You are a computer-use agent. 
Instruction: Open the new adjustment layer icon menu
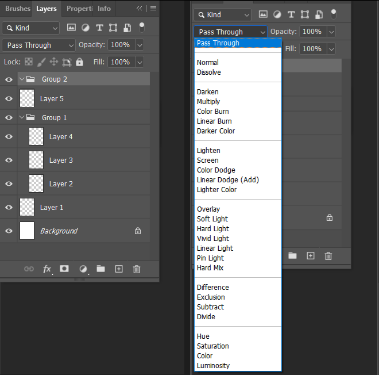(83, 269)
